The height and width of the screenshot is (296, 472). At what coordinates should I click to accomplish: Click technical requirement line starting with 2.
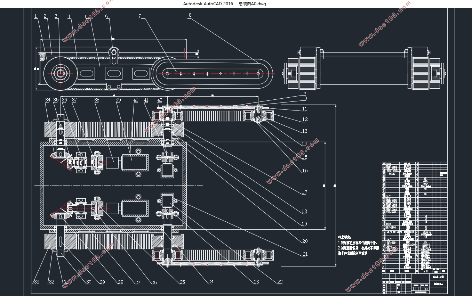point(358,248)
